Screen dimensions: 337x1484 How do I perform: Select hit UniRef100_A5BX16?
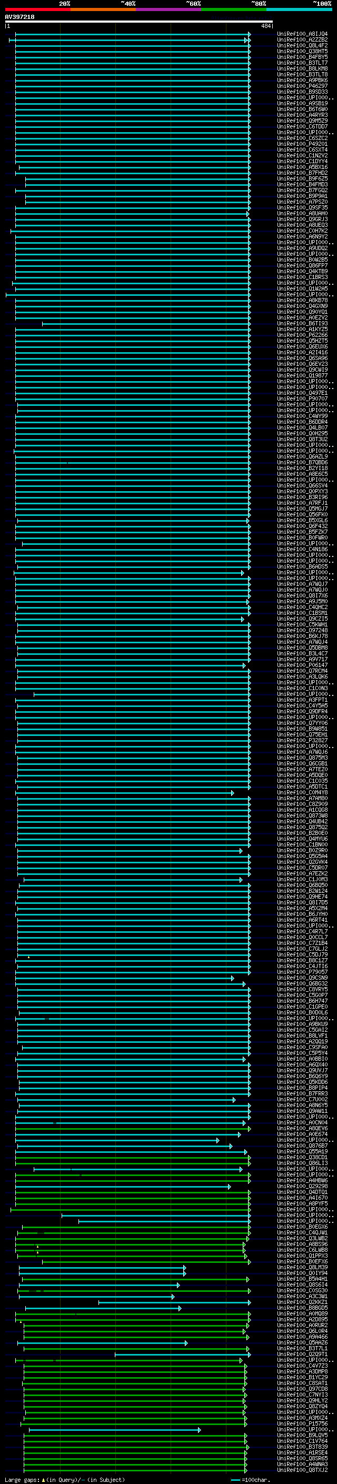(x=302, y=167)
